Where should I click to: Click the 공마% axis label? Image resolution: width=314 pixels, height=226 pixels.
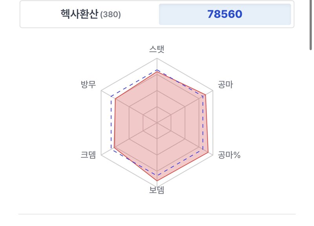tap(229, 155)
